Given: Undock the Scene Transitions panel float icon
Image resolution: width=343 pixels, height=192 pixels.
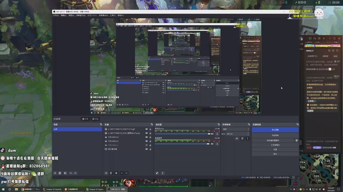Looking at the screenshot, I should (249, 125).
